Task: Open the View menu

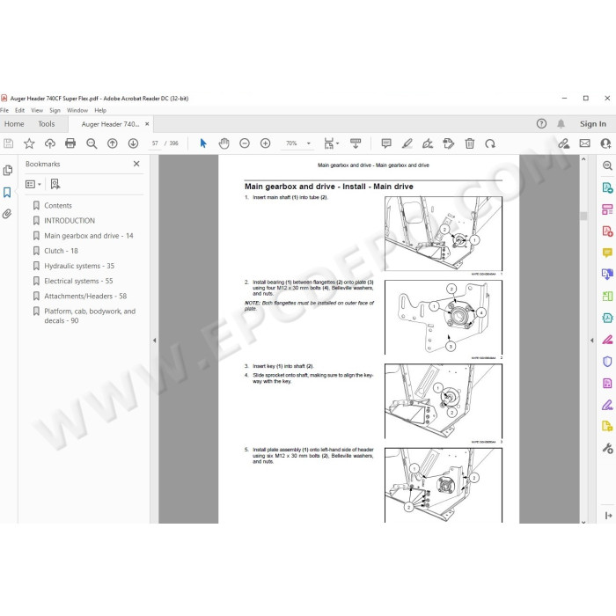Action: pyautogui.click(x=37, y=110)
